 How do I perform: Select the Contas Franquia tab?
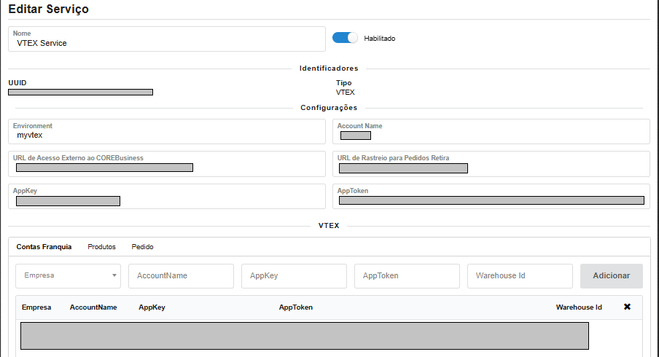(x=44, y=247)
